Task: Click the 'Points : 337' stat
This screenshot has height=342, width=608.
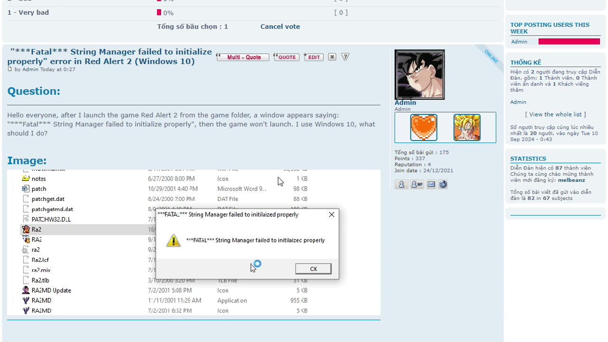Action: coord(409,159)
